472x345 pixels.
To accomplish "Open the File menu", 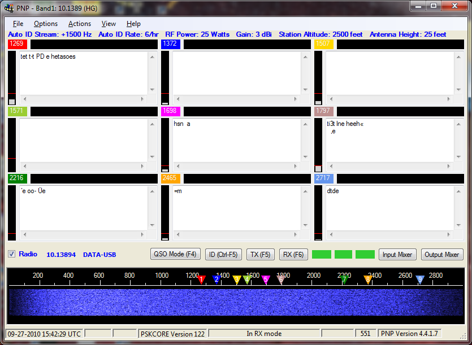I will [18, 24].
